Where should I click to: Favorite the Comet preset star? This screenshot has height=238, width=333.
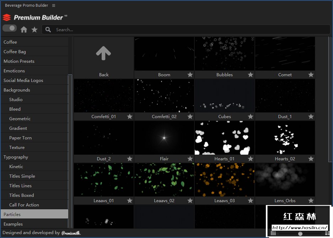[x=311, y=74]
